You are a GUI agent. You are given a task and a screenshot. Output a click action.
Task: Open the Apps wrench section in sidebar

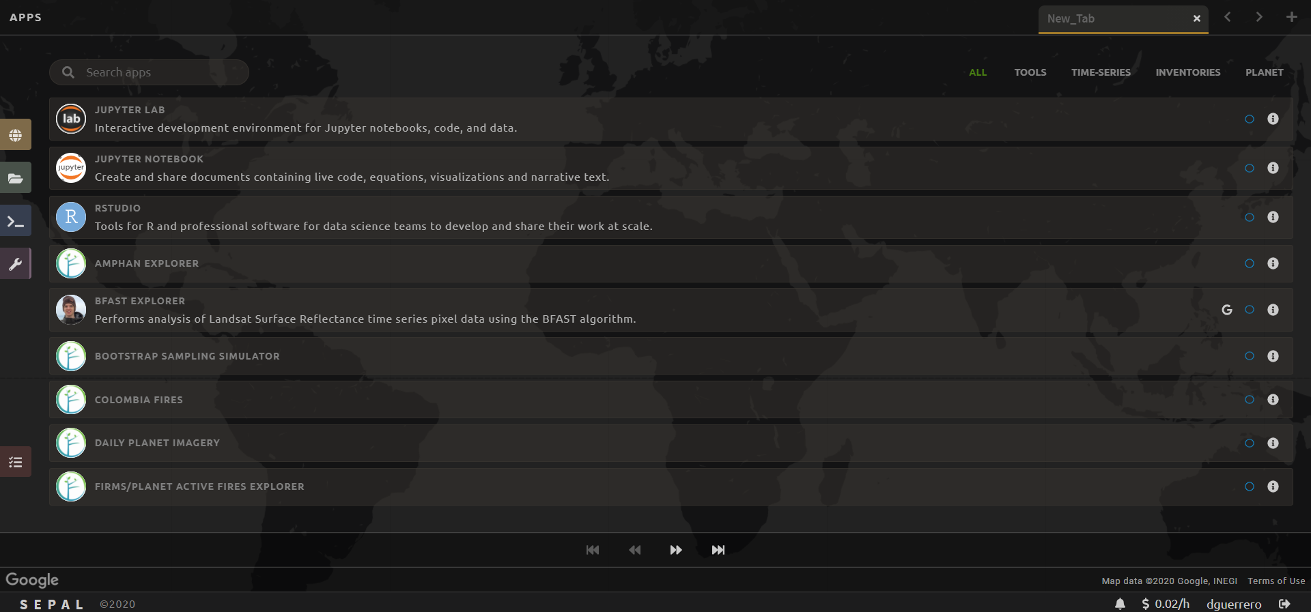pyautogui.click(x=15, y=264)
